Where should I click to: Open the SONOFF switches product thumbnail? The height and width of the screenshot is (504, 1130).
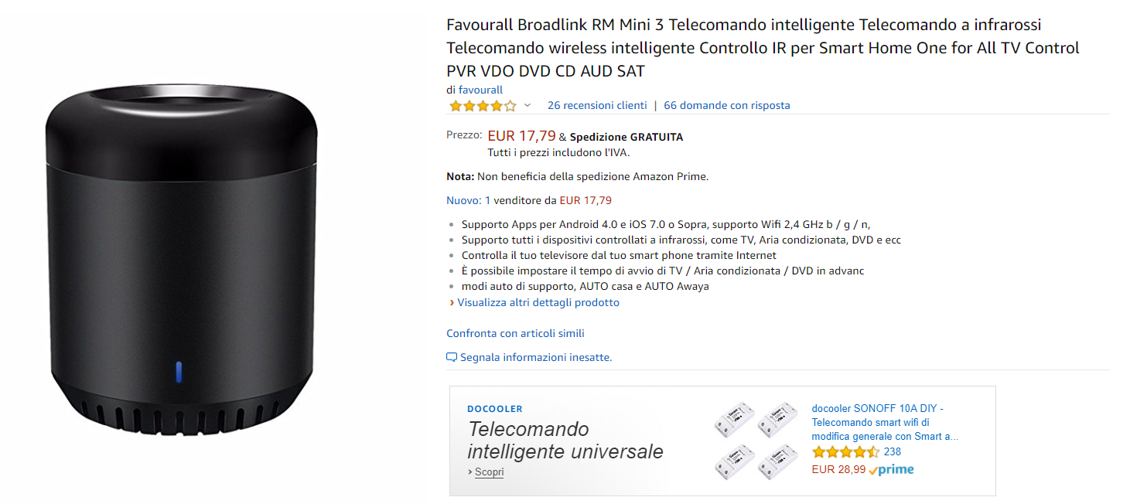pos(756,441)
